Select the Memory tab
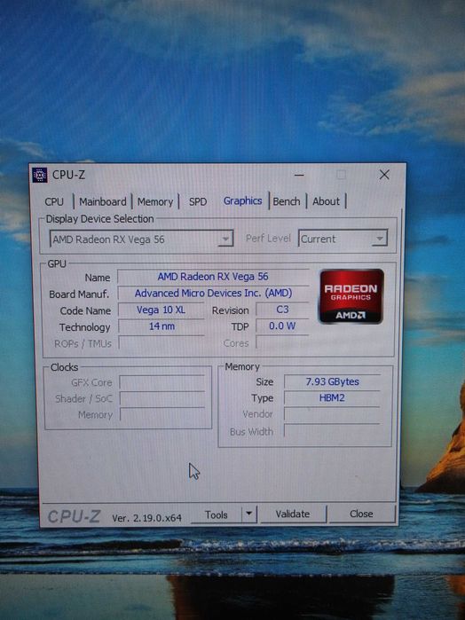Viewport: 465px width, 620px height. tap(155, 201)
